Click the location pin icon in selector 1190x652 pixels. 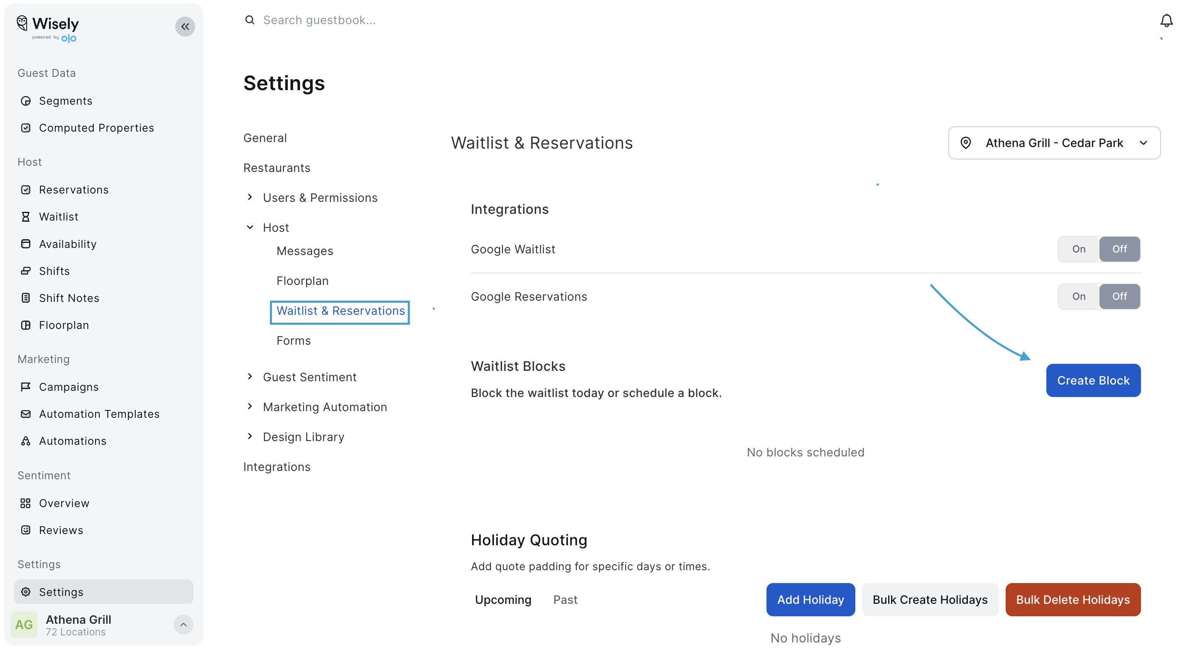point(965,143)
